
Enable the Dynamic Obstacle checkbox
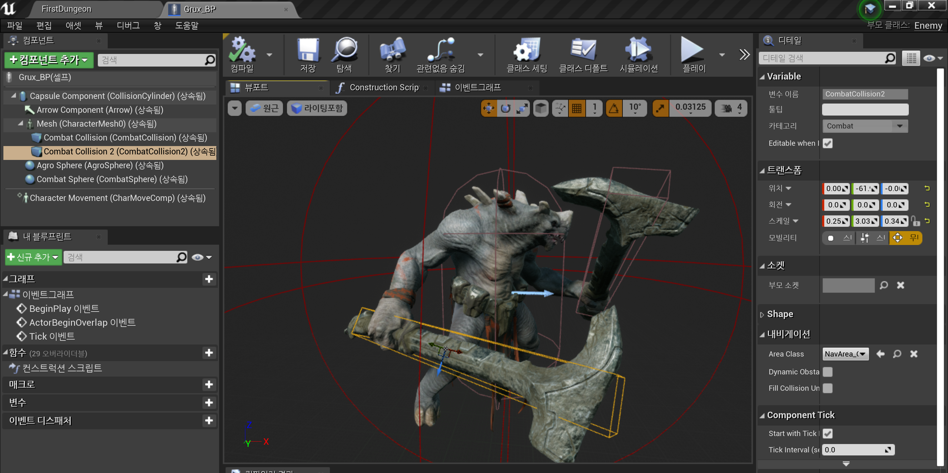tap(827, 372)
